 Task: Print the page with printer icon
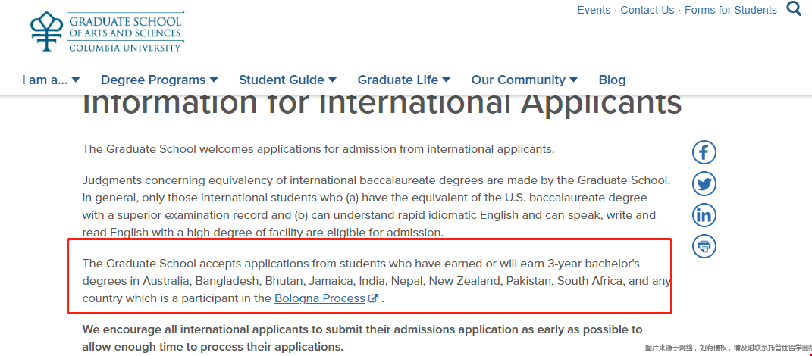pyautogui.click(x=704, y=245)
